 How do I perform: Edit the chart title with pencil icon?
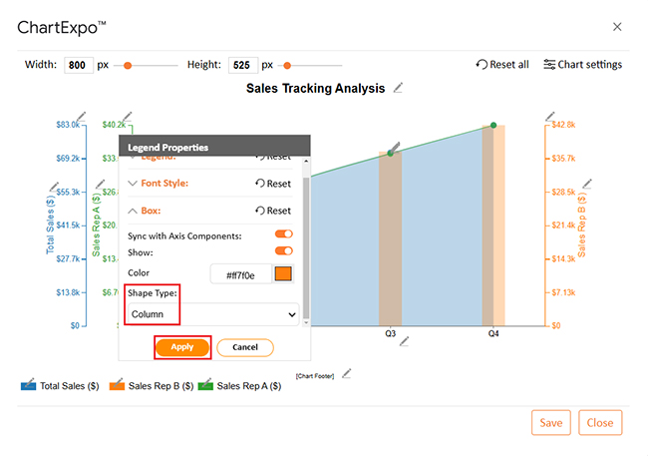398,88
